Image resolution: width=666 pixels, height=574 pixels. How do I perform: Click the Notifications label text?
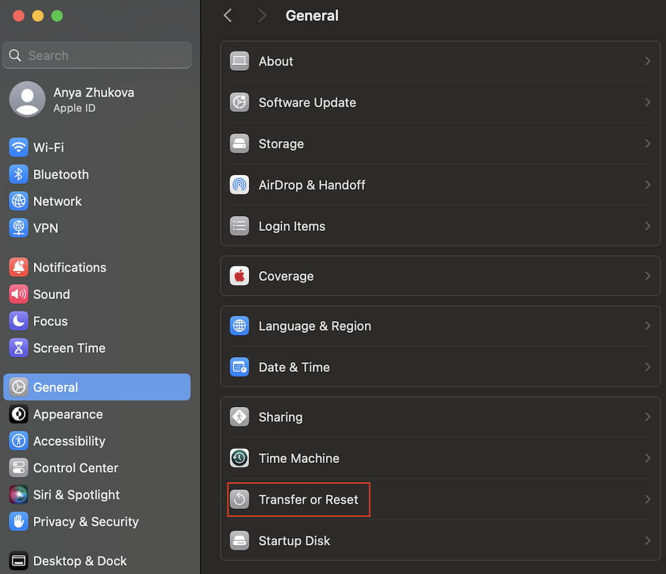click(x=70, y=267)
